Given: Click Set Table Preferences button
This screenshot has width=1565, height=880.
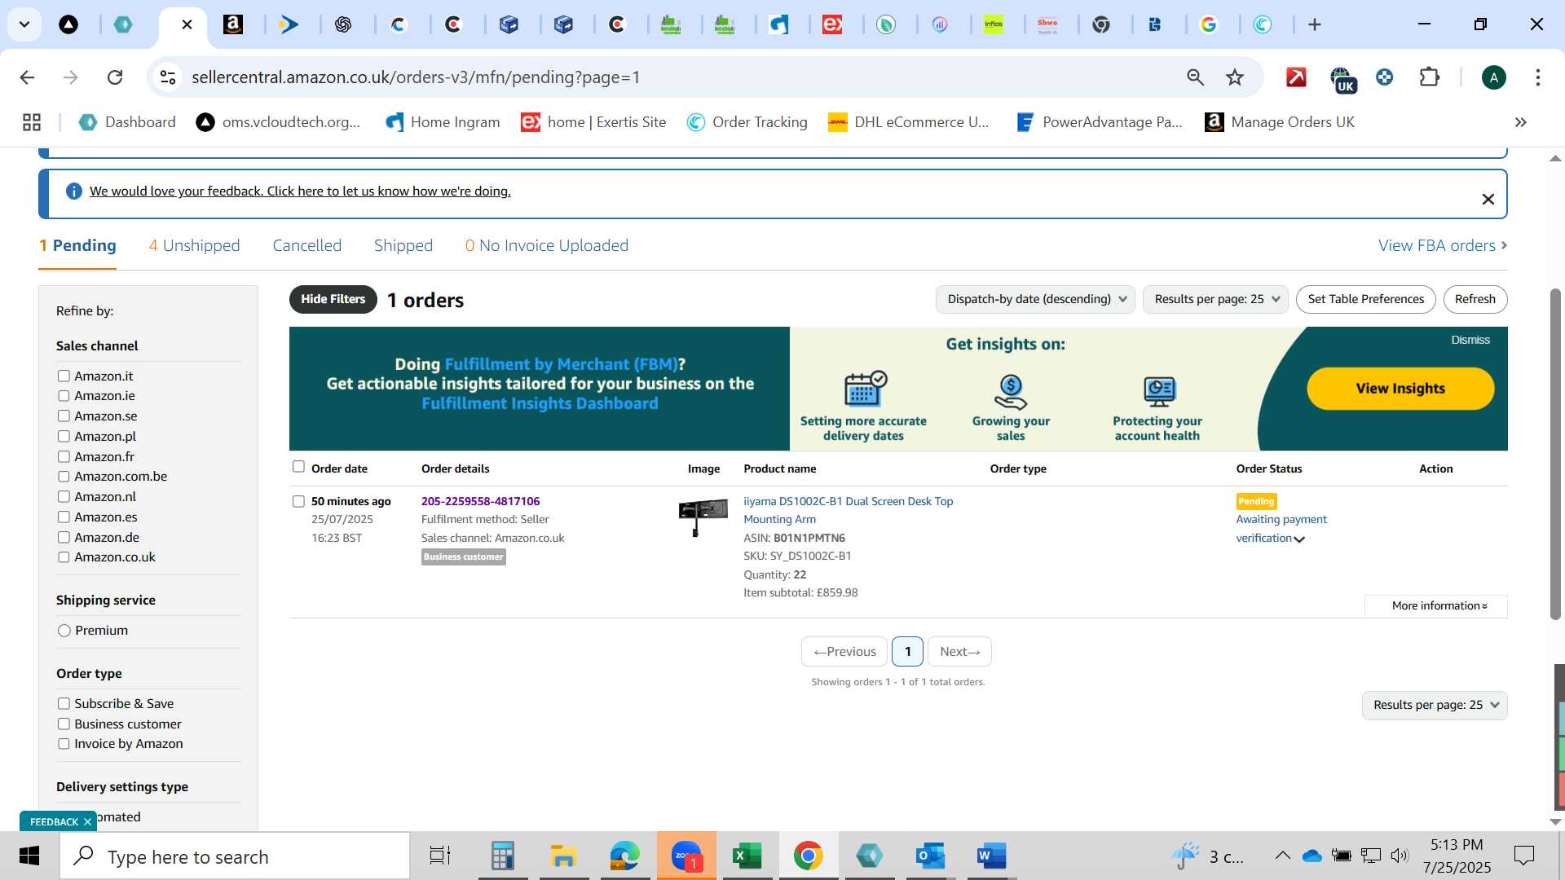Looking at the screenshot, I should pos(1366,299).
